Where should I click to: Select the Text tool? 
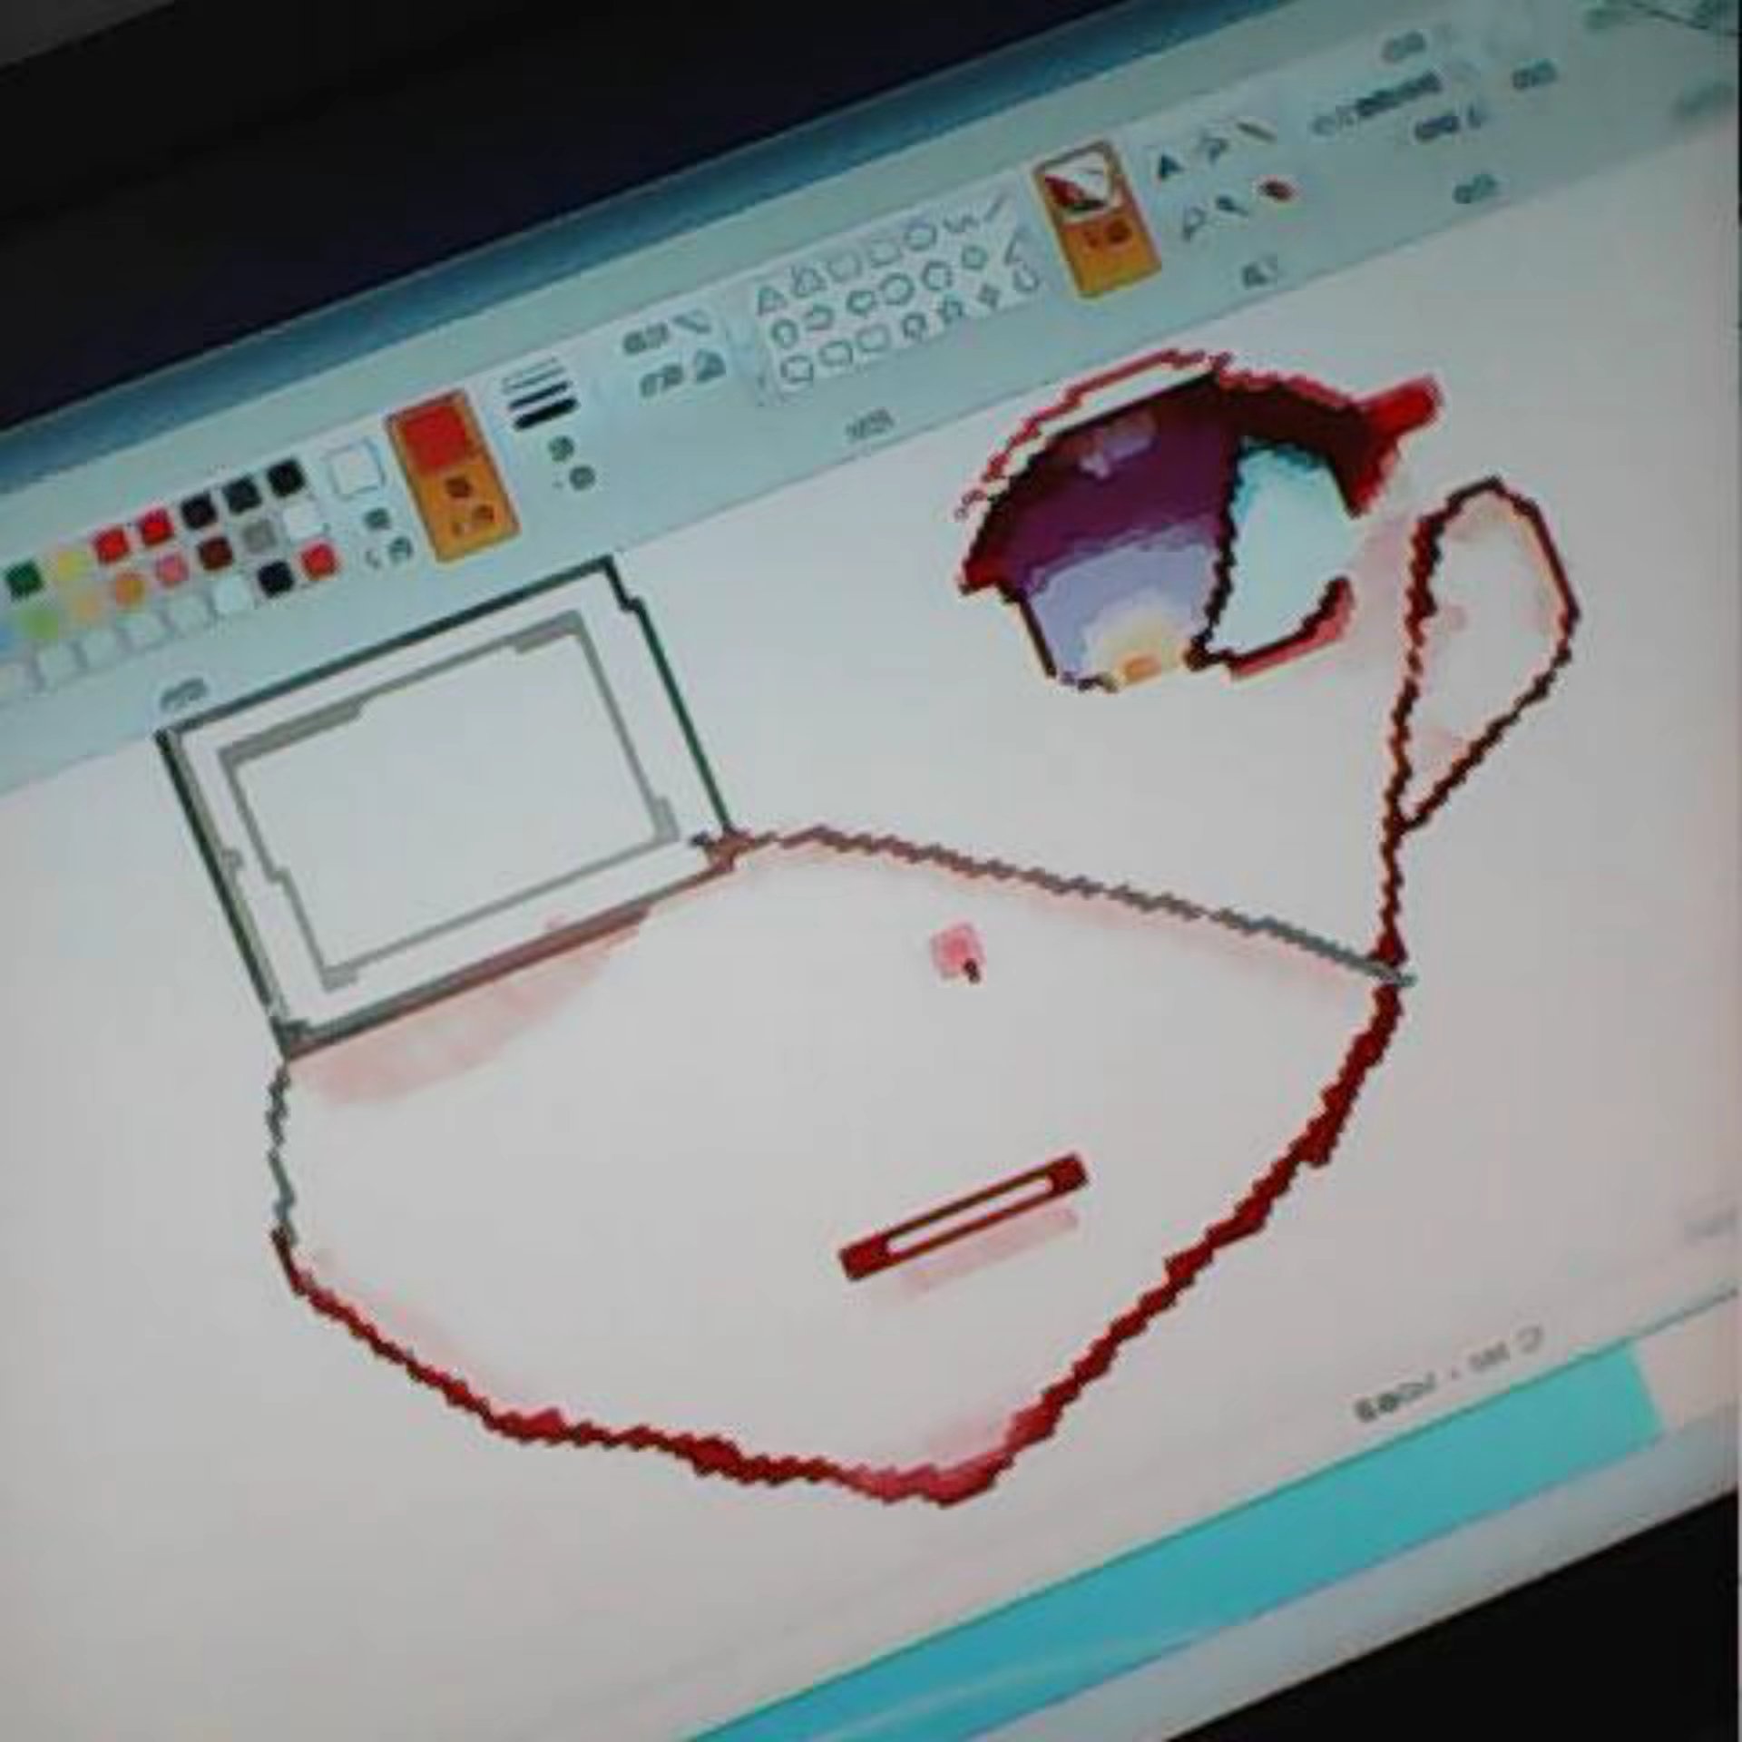point(1169,164)
